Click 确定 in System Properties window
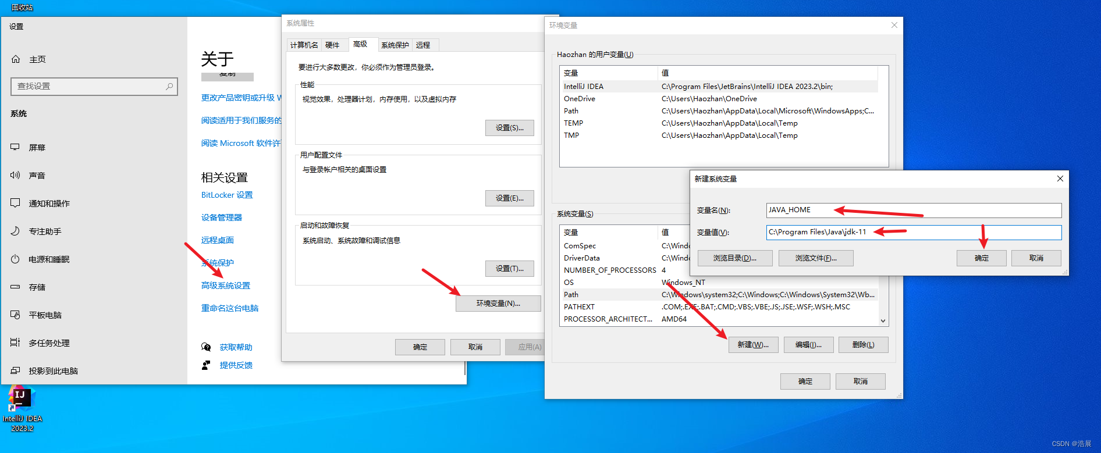The height and width of the screenshot is (453, 1101). (420, 347)
